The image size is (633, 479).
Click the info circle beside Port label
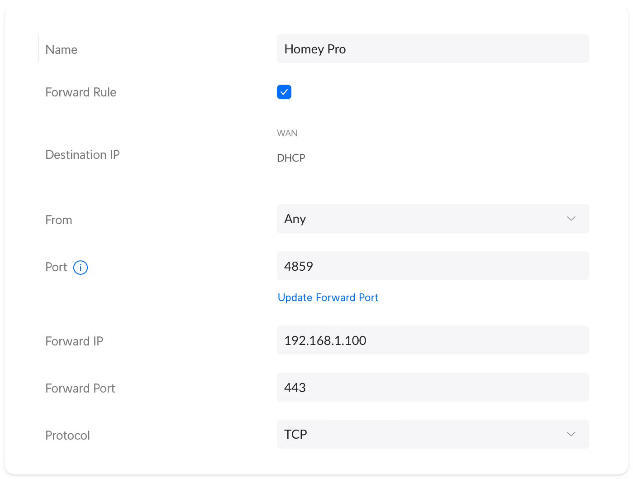81,268
